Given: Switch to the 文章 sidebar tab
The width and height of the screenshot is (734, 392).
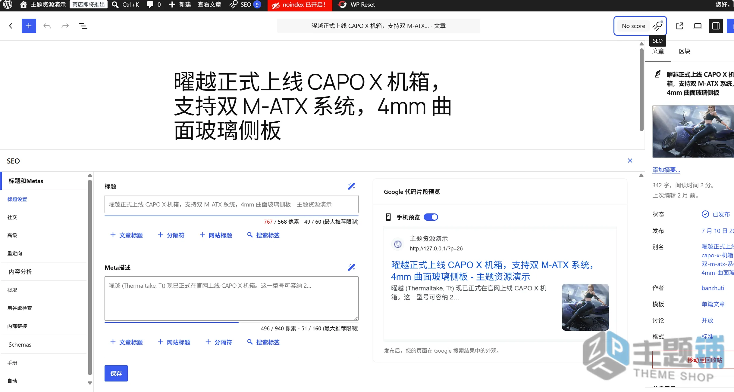Looking at the screenshot, I should tap(658, 51).
